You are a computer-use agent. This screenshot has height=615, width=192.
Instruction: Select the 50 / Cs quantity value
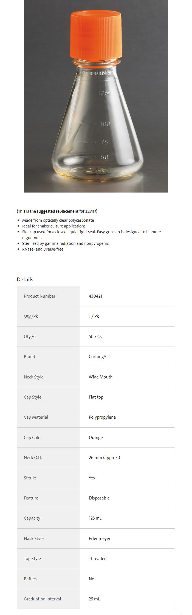coord(95,337)
